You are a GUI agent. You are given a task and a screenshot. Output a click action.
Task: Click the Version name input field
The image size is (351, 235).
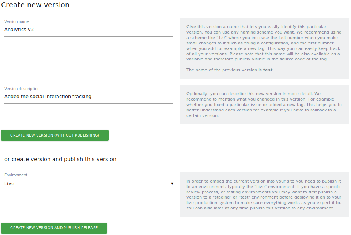(x=88, y=29)
